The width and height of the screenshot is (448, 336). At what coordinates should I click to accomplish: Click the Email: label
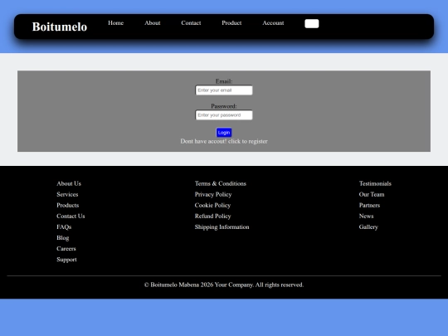(x=224, y=81)
